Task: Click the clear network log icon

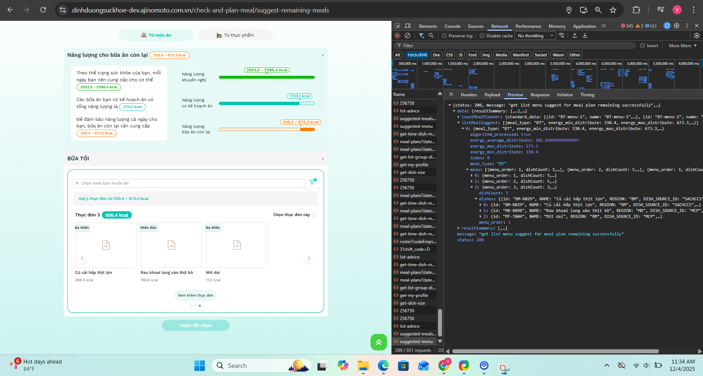Action: point(408,36)
